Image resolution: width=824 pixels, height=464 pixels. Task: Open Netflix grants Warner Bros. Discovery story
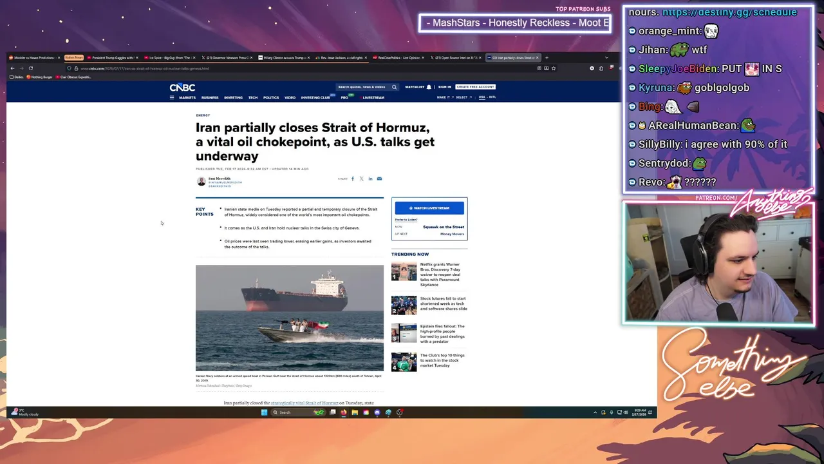(x=441, y=274)
